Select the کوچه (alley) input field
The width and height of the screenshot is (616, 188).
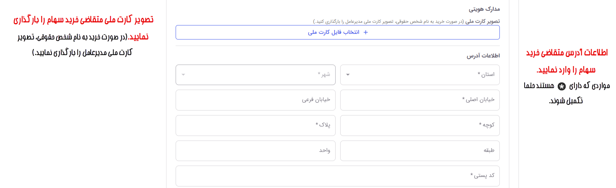point(420,125)
